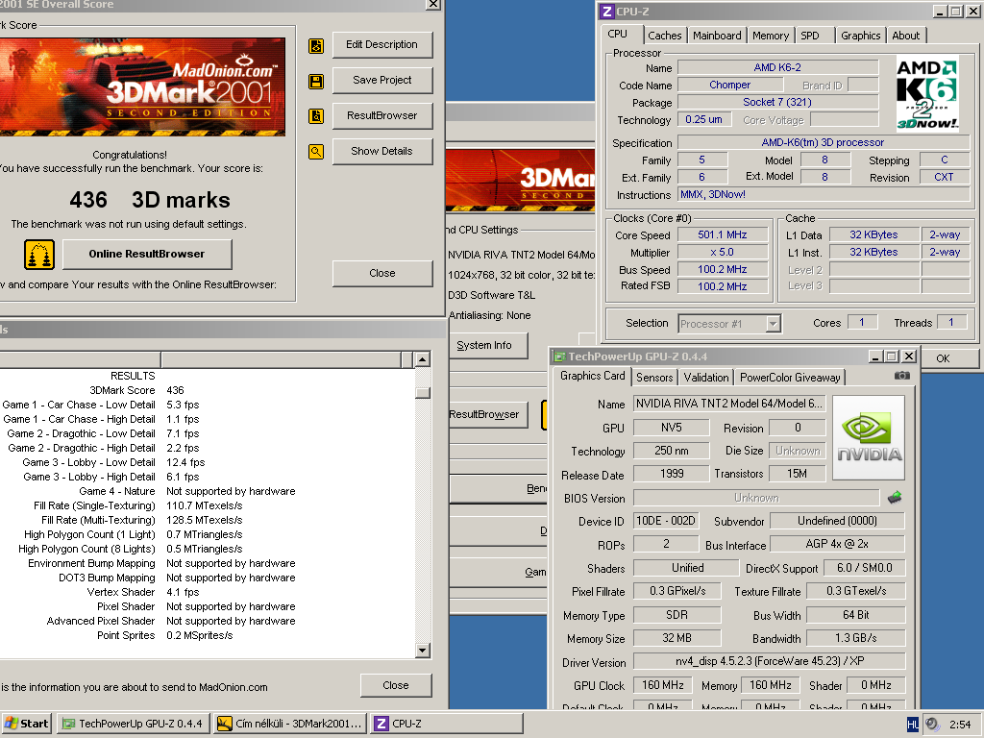
Task: Open the Sensors tab in GPU-Z
Action: pyautogui.click(x=653, y=377)
